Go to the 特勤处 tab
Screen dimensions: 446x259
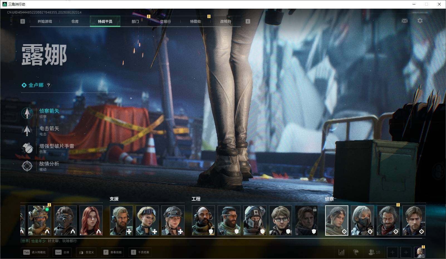(195, 21)
